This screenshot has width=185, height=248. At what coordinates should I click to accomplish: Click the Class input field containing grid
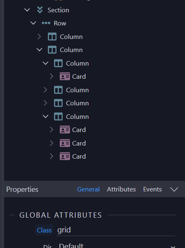click(x=116, y=230)
